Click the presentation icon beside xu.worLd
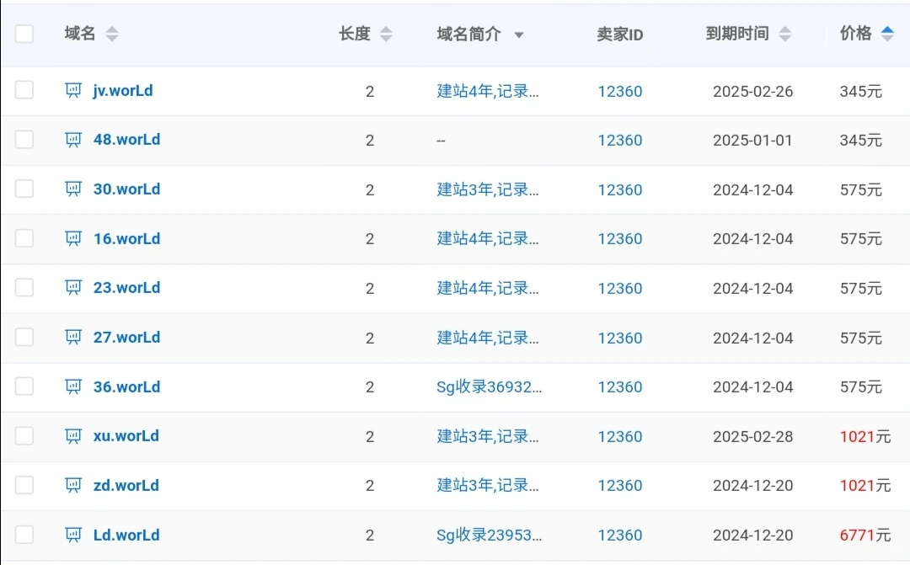910x565 pixels. (73, 436)
